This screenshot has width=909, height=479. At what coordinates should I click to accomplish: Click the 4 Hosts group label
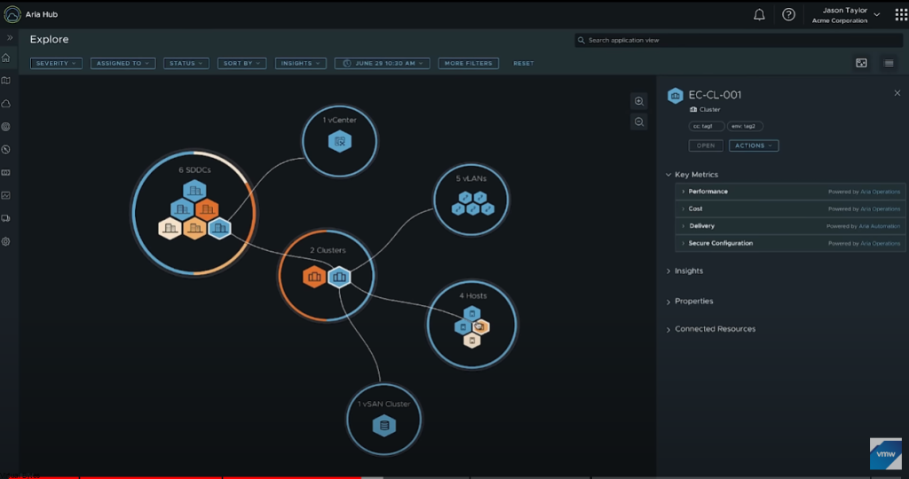coord(473,296)
